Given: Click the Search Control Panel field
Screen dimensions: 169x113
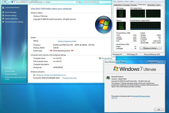Looking at the screenshot, I should (97, 2).
